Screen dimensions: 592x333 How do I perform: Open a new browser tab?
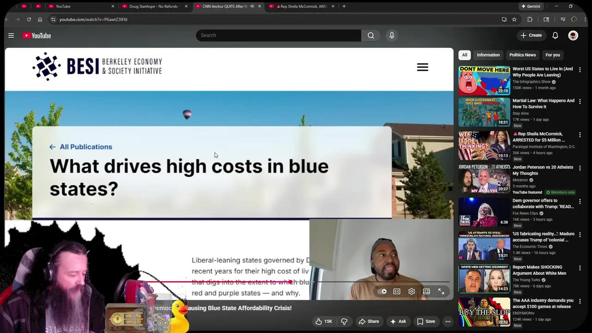344,6
